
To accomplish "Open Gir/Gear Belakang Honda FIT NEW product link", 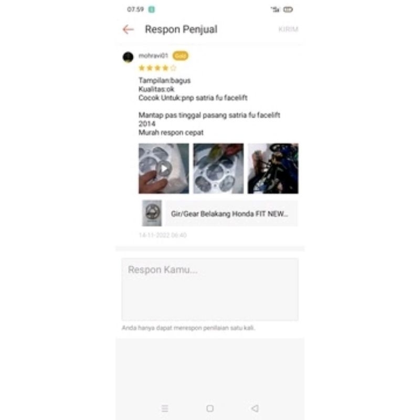I will (229, 214).
